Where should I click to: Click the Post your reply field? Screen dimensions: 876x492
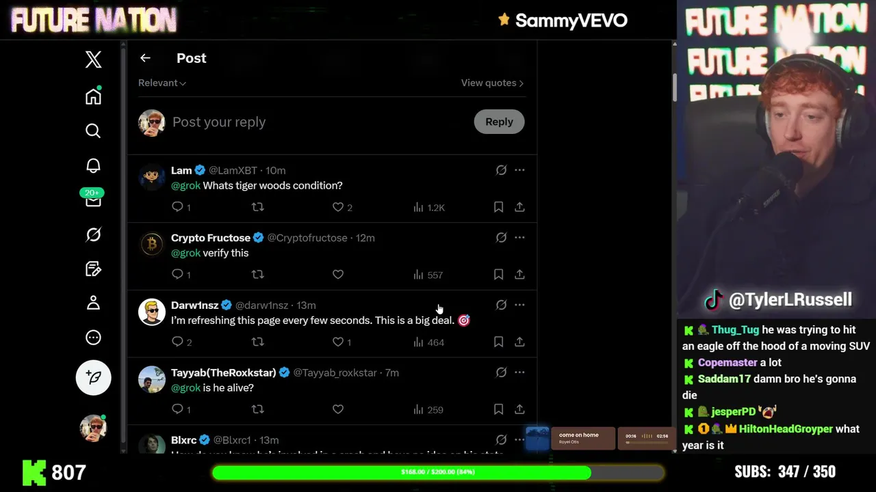click(318, 122)
